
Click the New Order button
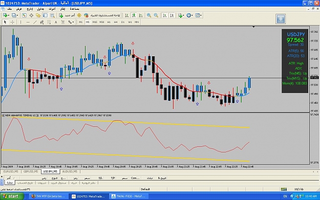click(x=67, y=15)
